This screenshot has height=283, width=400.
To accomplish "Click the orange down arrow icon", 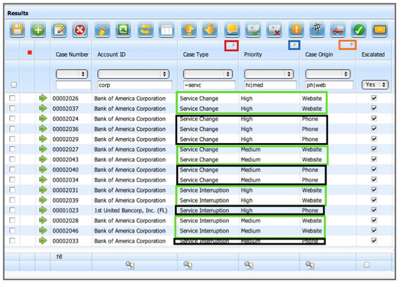I will (210, 30).
